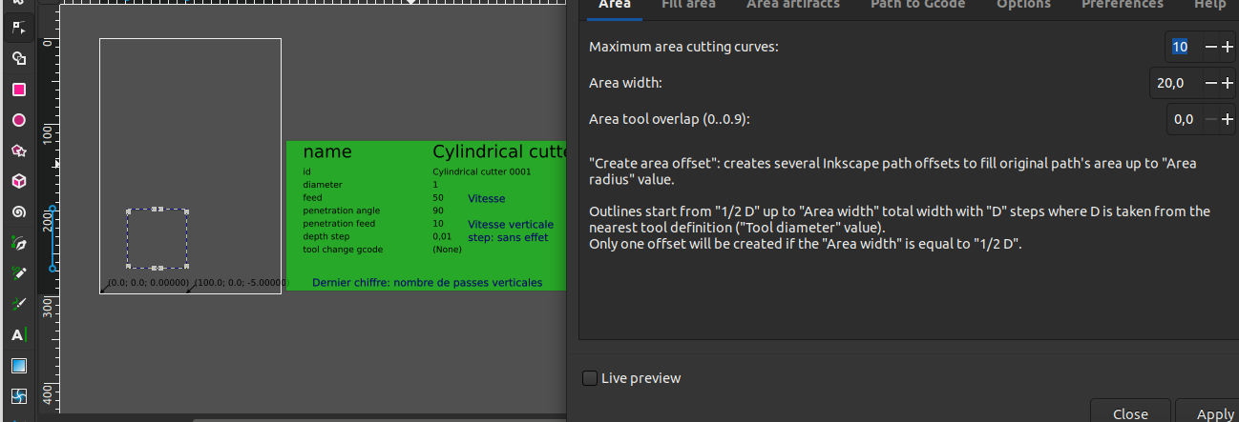Open the Help tab

1209,5
